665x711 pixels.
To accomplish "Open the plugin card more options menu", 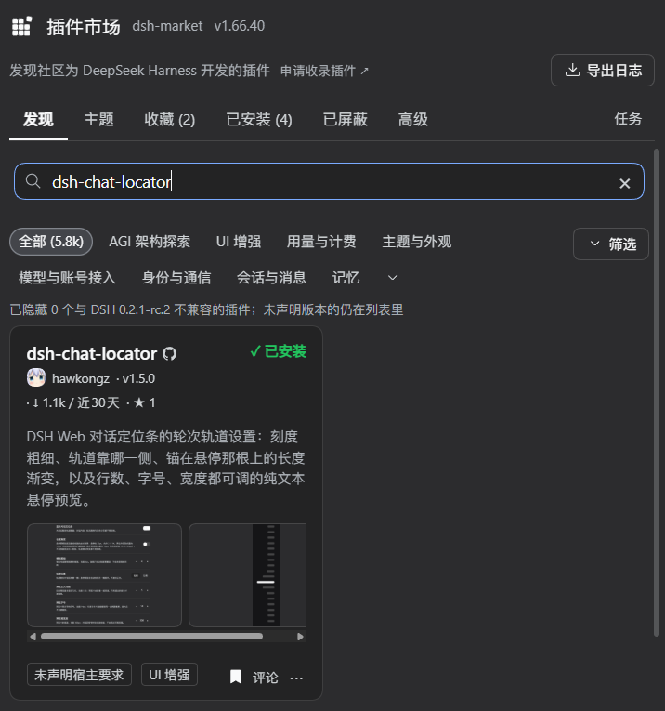I will (296, 678).
